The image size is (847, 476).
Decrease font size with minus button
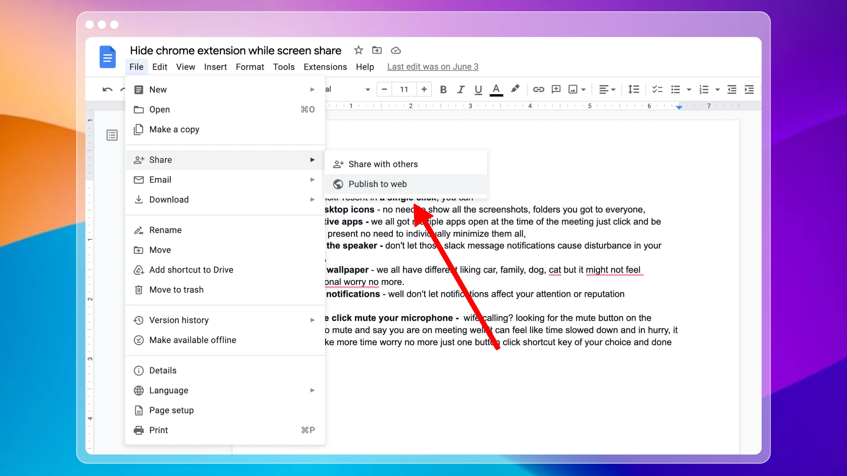(x=384, y=89)
